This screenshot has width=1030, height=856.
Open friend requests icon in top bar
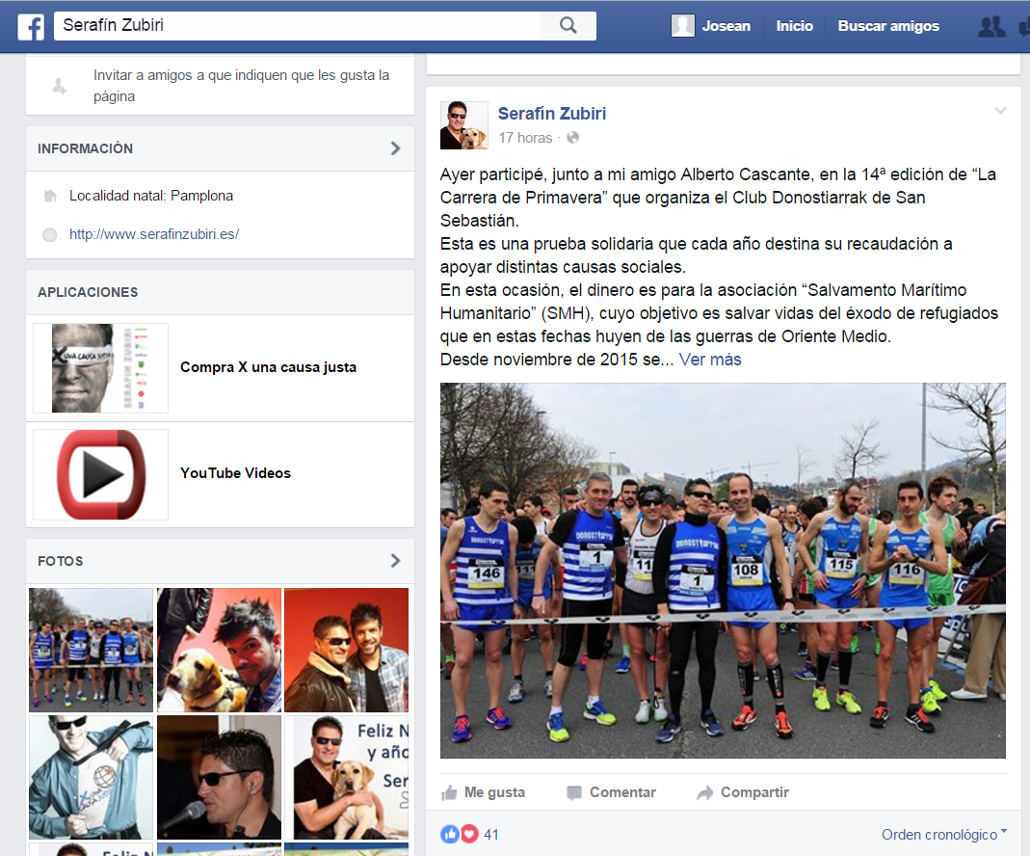pos(991,27)
